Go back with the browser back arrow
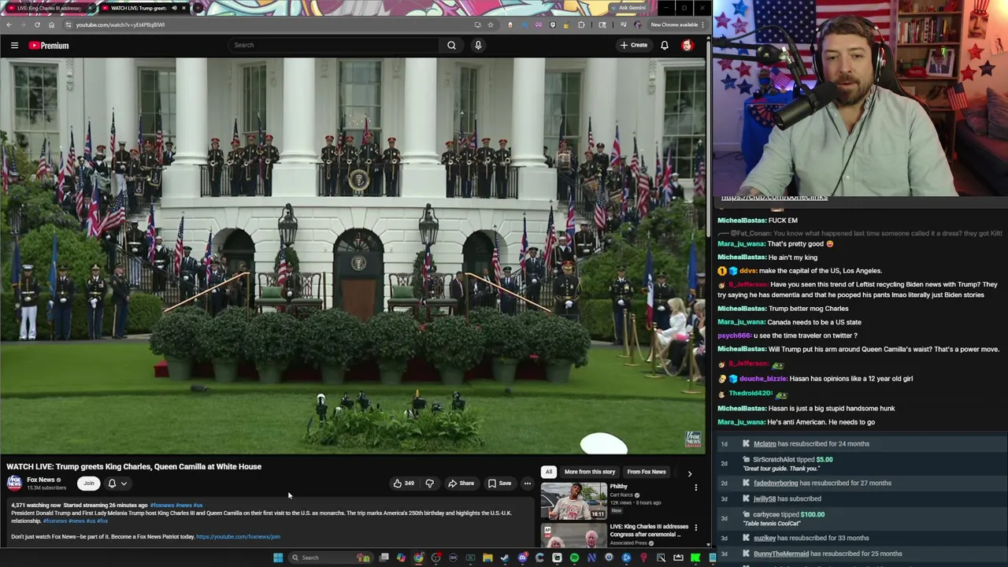1008x567 pixels. (x=9, y=24)
